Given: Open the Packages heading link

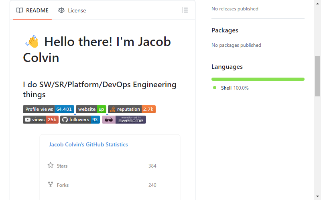Looking at the screenshot, I should click(225, 30).
